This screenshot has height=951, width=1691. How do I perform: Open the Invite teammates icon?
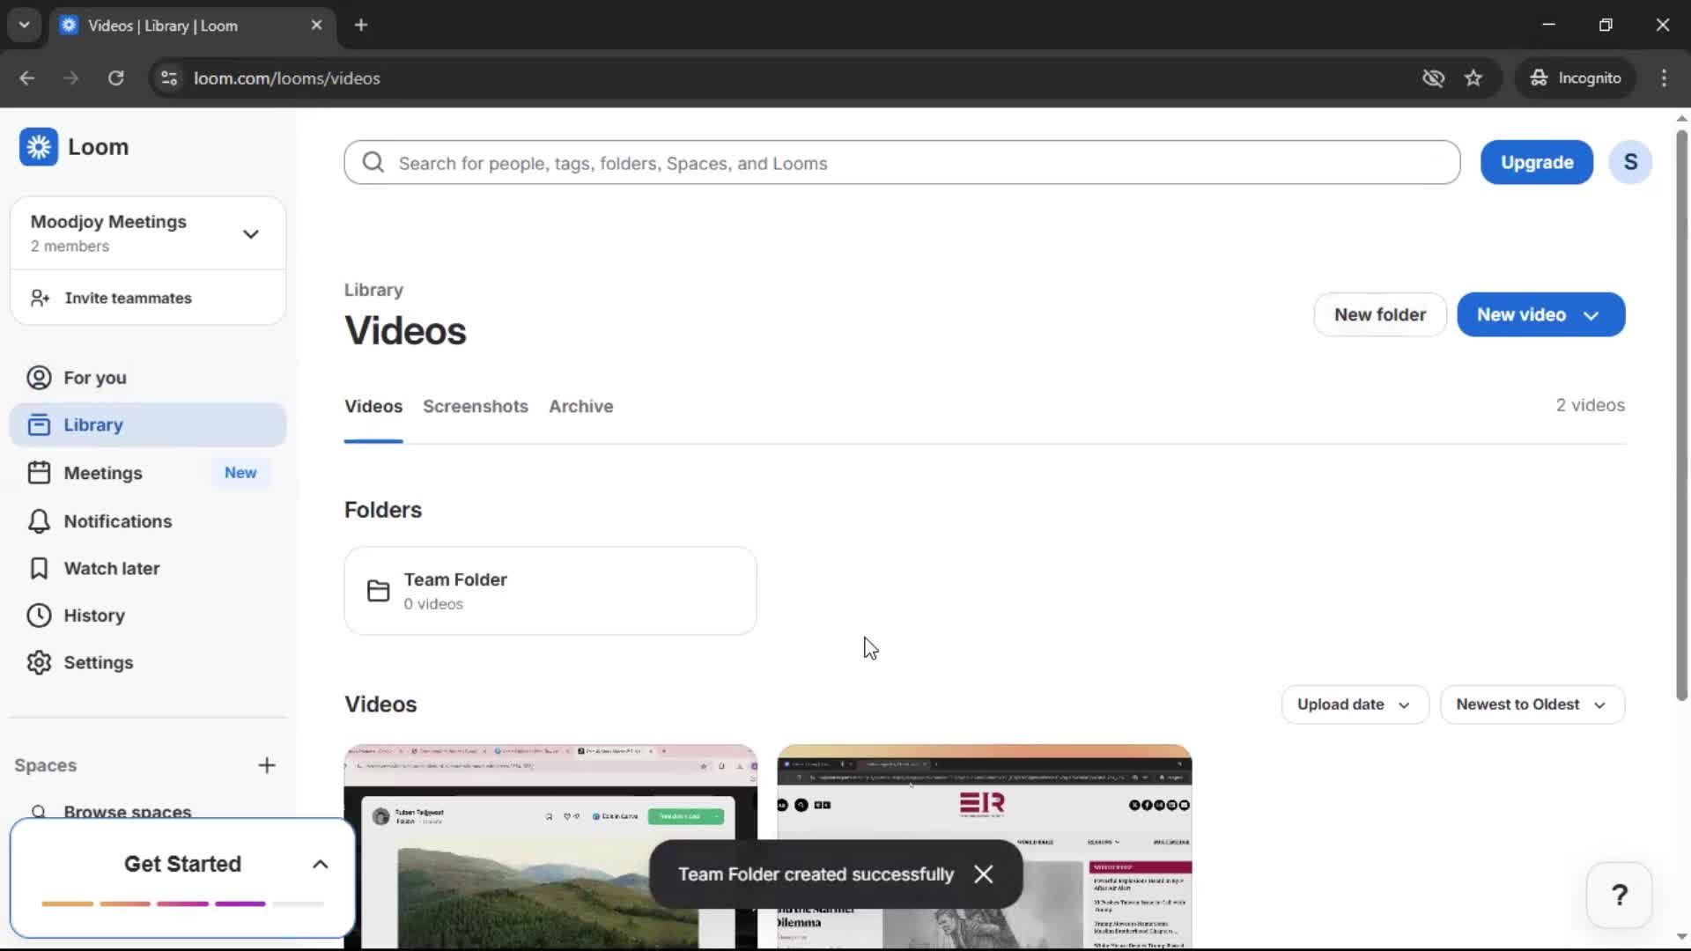pos(39,298)
